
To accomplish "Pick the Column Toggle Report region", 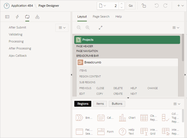I will coord(171,118).
